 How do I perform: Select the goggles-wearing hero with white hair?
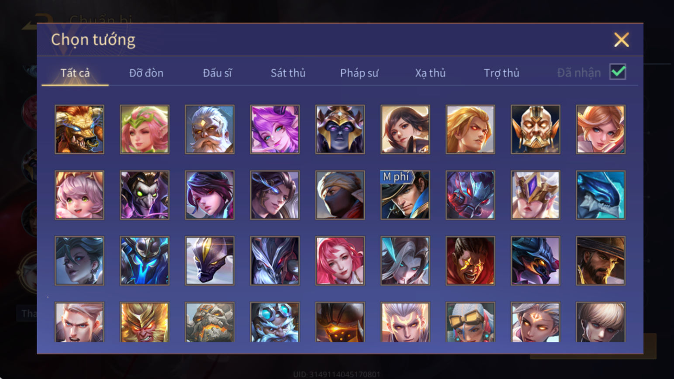tap(470, 322)
